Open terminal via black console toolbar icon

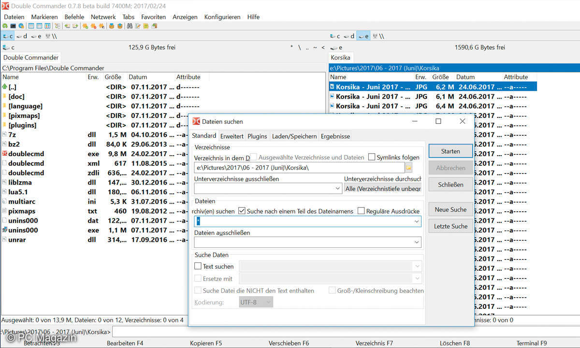13,26
